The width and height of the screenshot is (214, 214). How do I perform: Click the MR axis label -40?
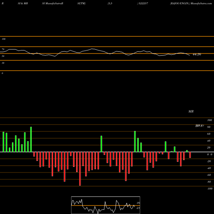209,168
